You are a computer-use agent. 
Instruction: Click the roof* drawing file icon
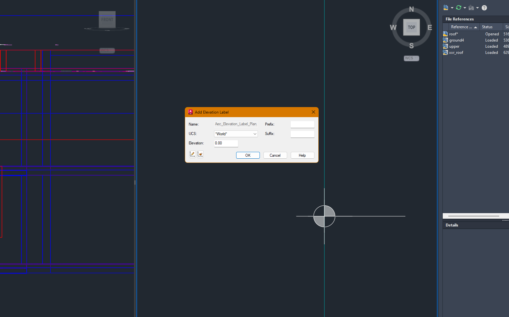(445, 34)
